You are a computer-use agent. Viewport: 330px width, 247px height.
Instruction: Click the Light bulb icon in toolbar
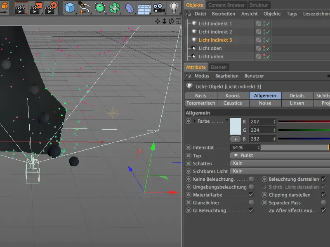click(x=174, y=7)
